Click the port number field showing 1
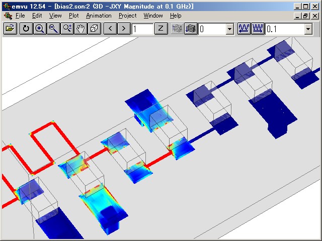 pos(142,29)
